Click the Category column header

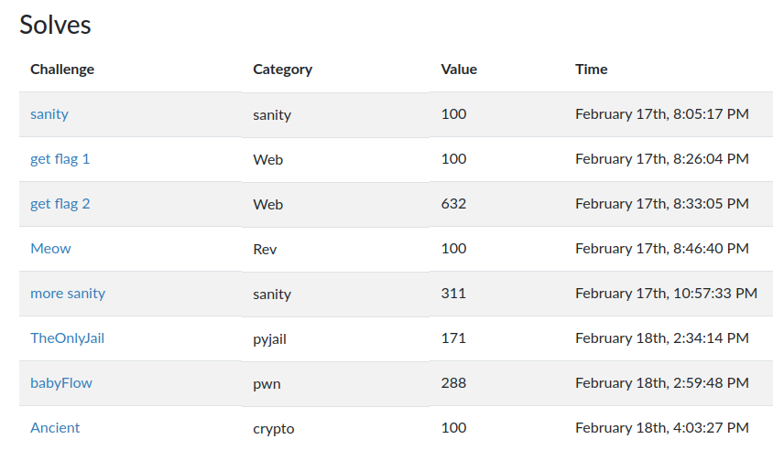283,70
